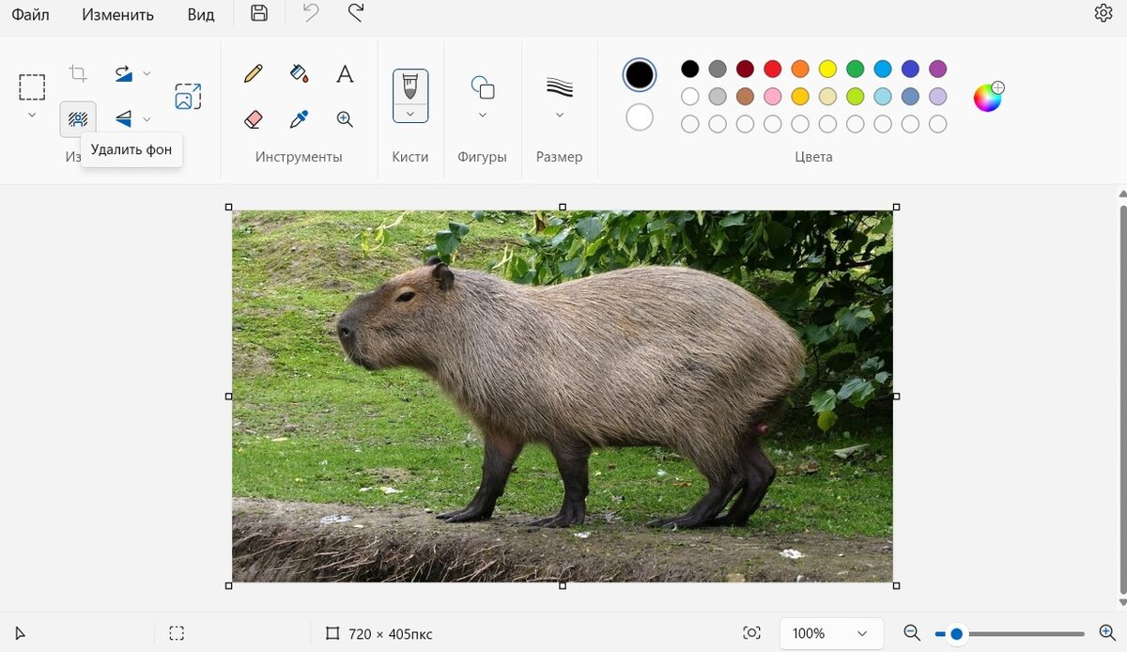Image resolution: width=1127 pixels, height=652 pixels.
Task: Pick the black palette swatch
Action: (x=690, y=69)
